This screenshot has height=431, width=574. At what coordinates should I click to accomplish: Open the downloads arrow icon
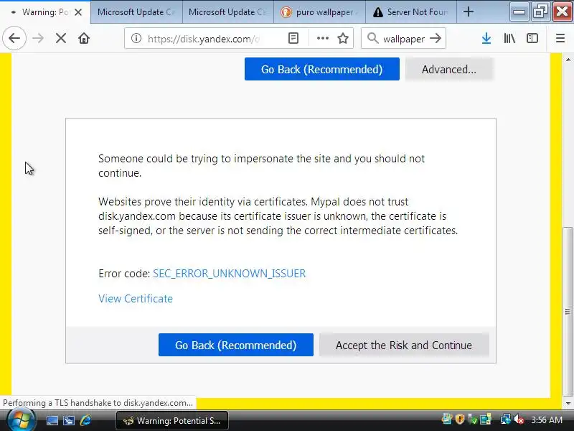(x=486, y=38)
